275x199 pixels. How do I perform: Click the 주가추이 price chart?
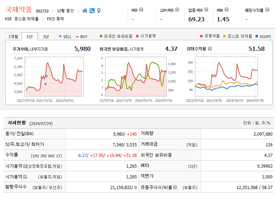[x=54, y=77]
